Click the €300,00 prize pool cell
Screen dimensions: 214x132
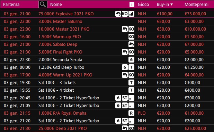tap(192, 83)
